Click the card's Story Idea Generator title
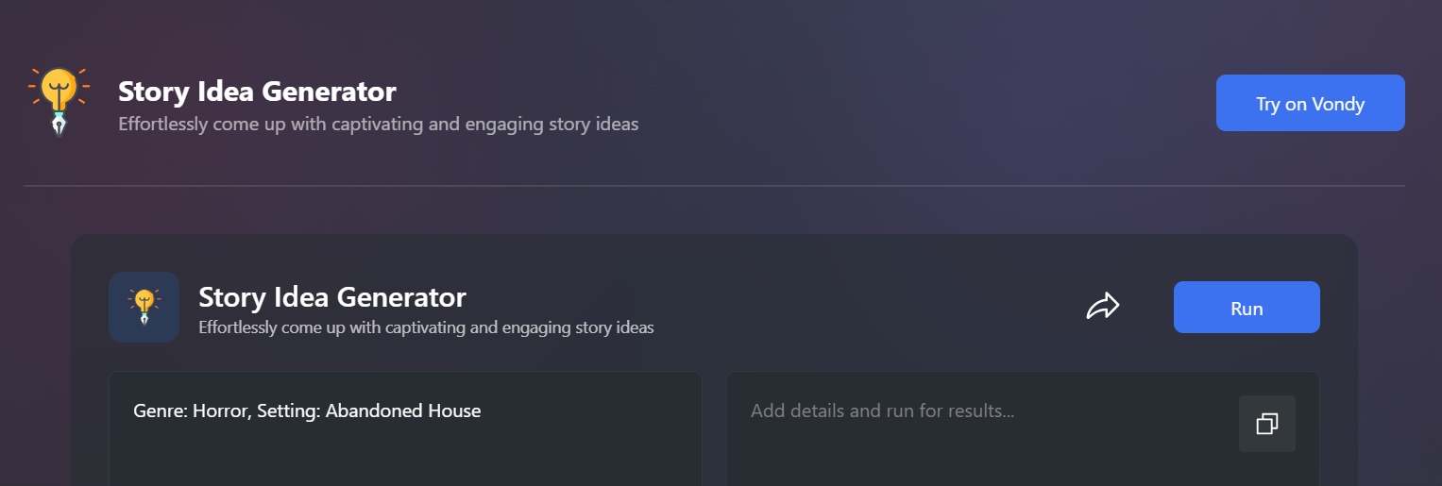Image resolution: width=1442 pixels, height=486 pixels. pyautogui.click(x=332, y=297)
